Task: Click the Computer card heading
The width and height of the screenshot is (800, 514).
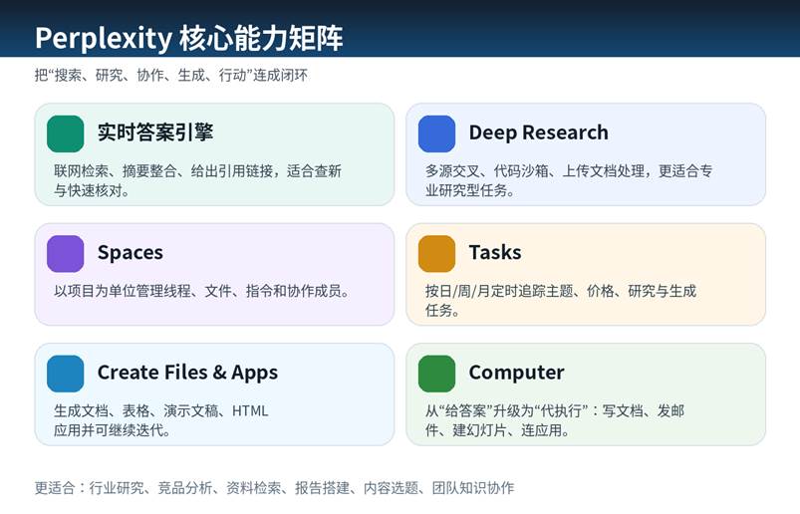Action: pos(516,373)
